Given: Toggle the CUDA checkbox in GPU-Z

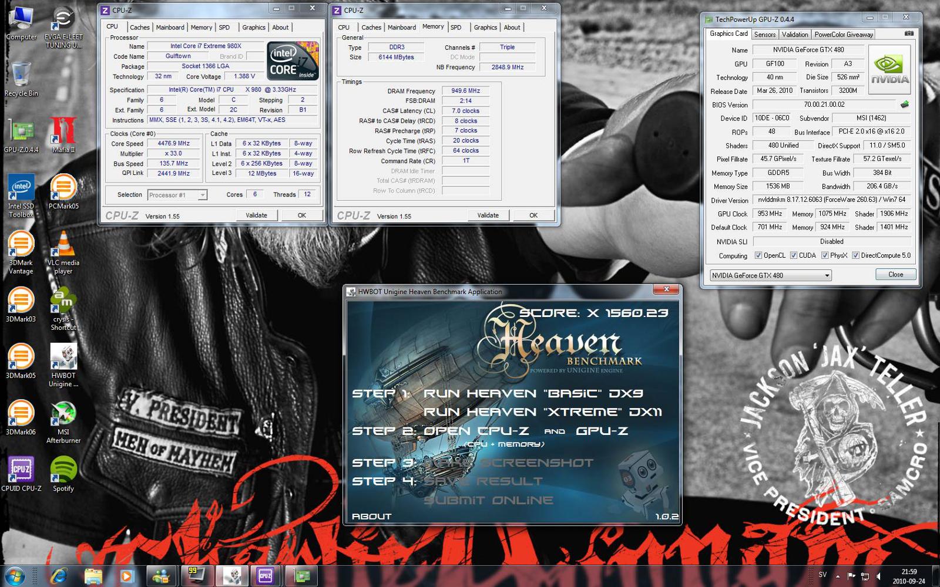Looking at the screenshot, I should (x=794, y=255).
